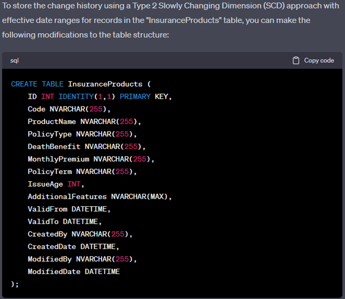Click the closing ');' of the SQL
The height and width of the screenshot is (299, 345).
(15, 284)
